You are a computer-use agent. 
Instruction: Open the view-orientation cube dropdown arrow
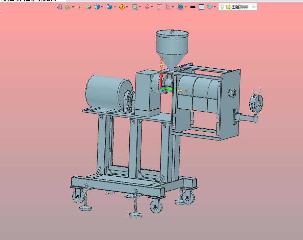115,7
